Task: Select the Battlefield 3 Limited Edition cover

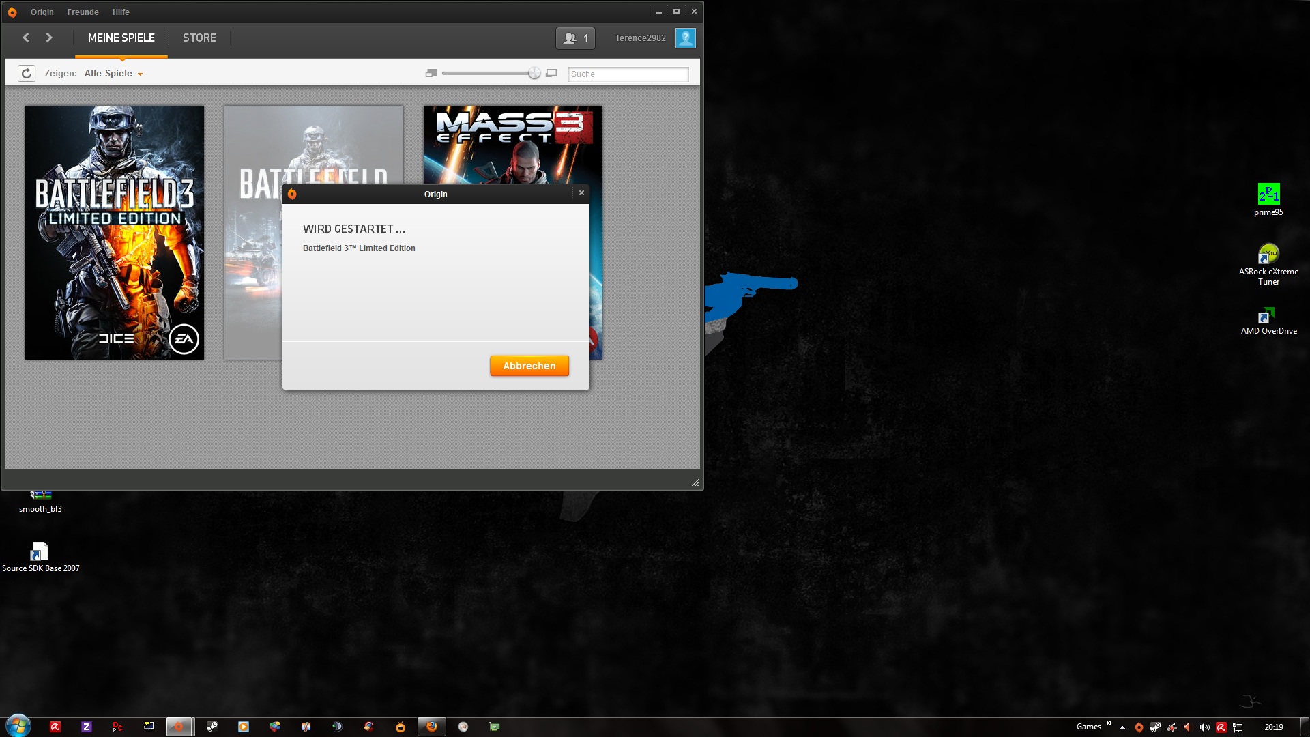Action: [x=115, y=232]
